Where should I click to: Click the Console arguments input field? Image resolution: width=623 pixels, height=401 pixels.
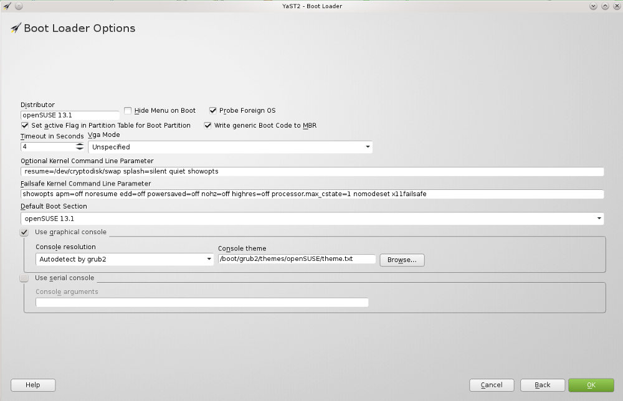coord(202,303)
